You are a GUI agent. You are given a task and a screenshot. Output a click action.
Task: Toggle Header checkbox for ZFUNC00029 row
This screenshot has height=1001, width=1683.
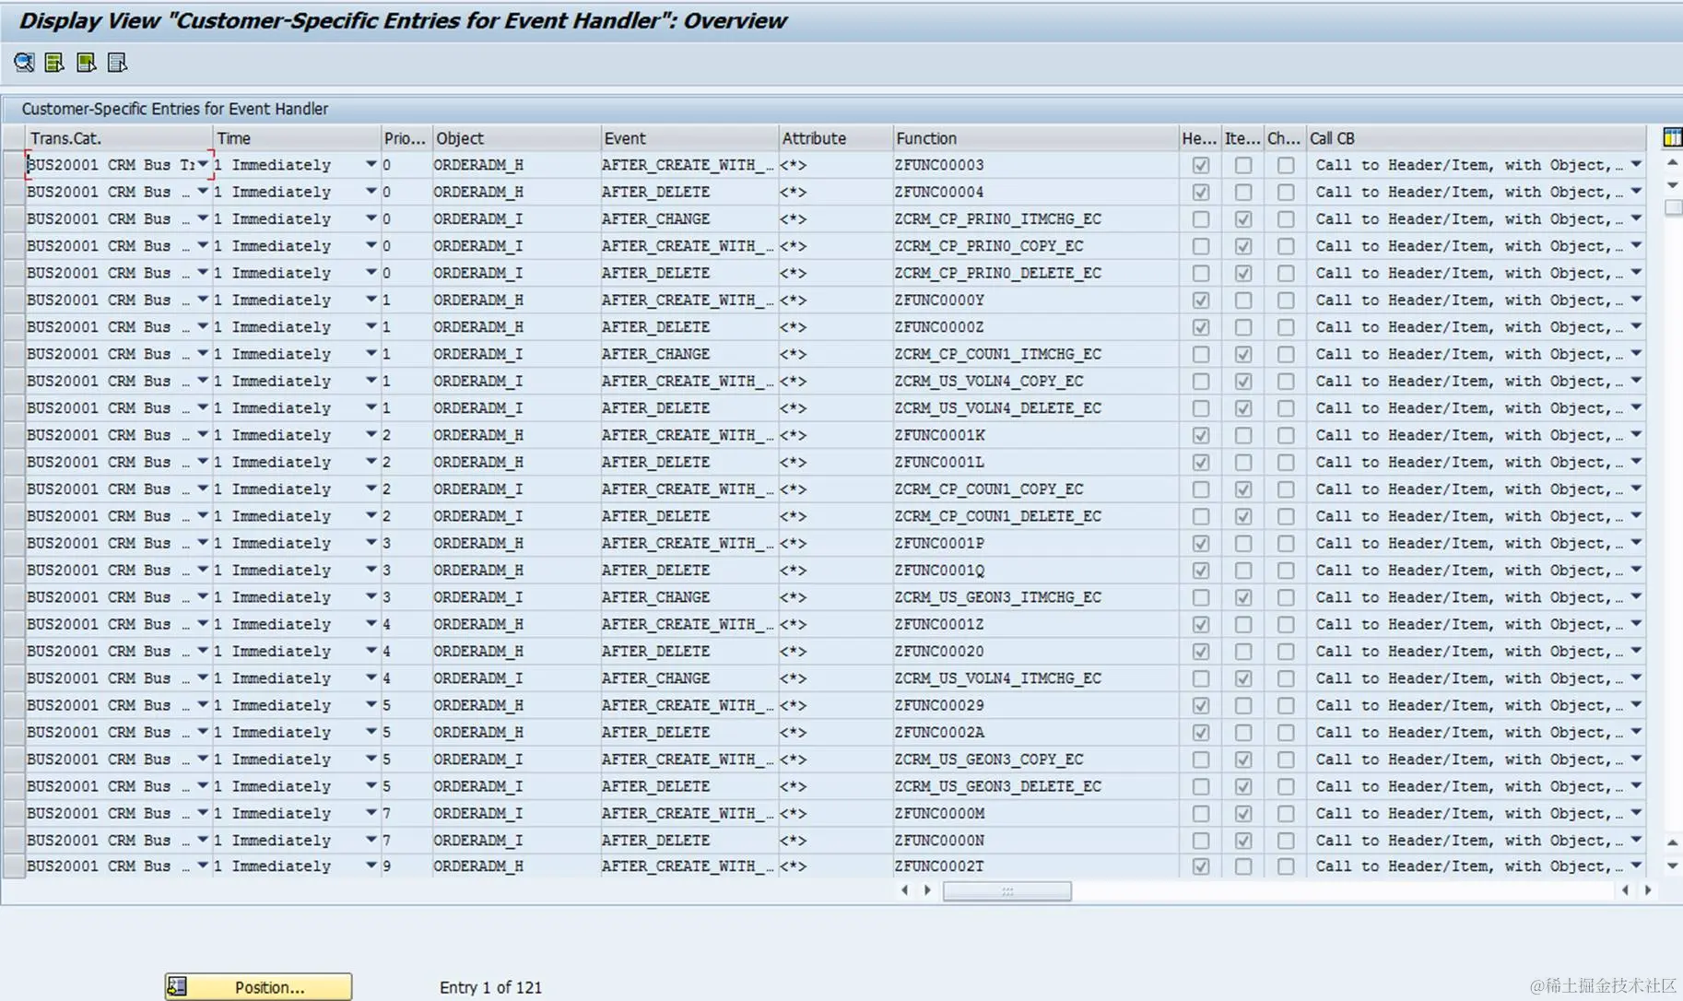click(1200, 705)
